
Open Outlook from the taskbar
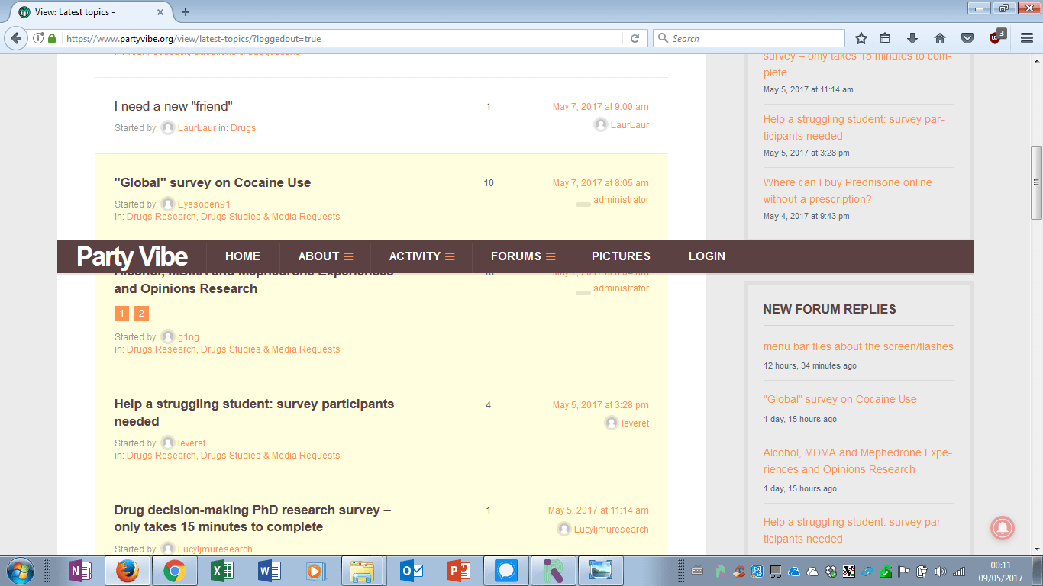tap(411, 571)
